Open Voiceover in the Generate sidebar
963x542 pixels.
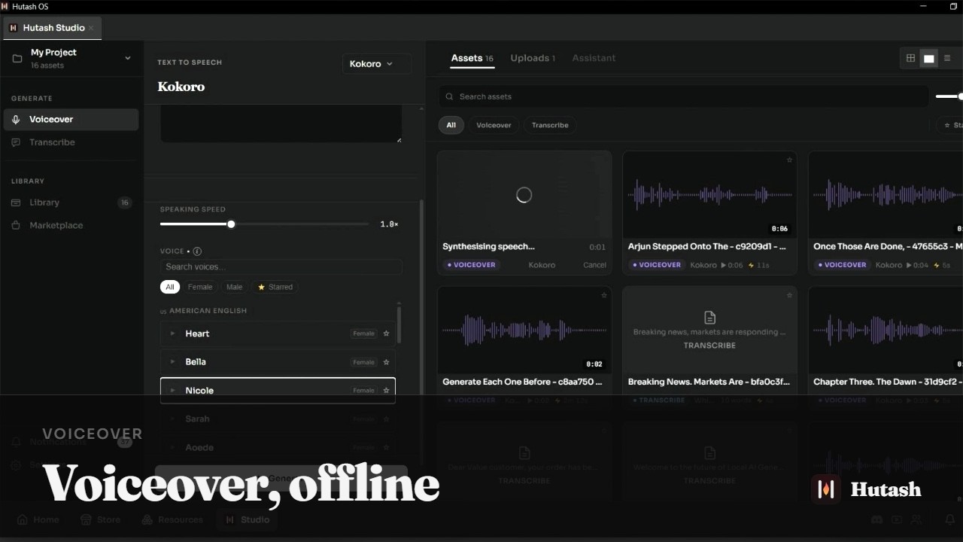coord(71,119)
